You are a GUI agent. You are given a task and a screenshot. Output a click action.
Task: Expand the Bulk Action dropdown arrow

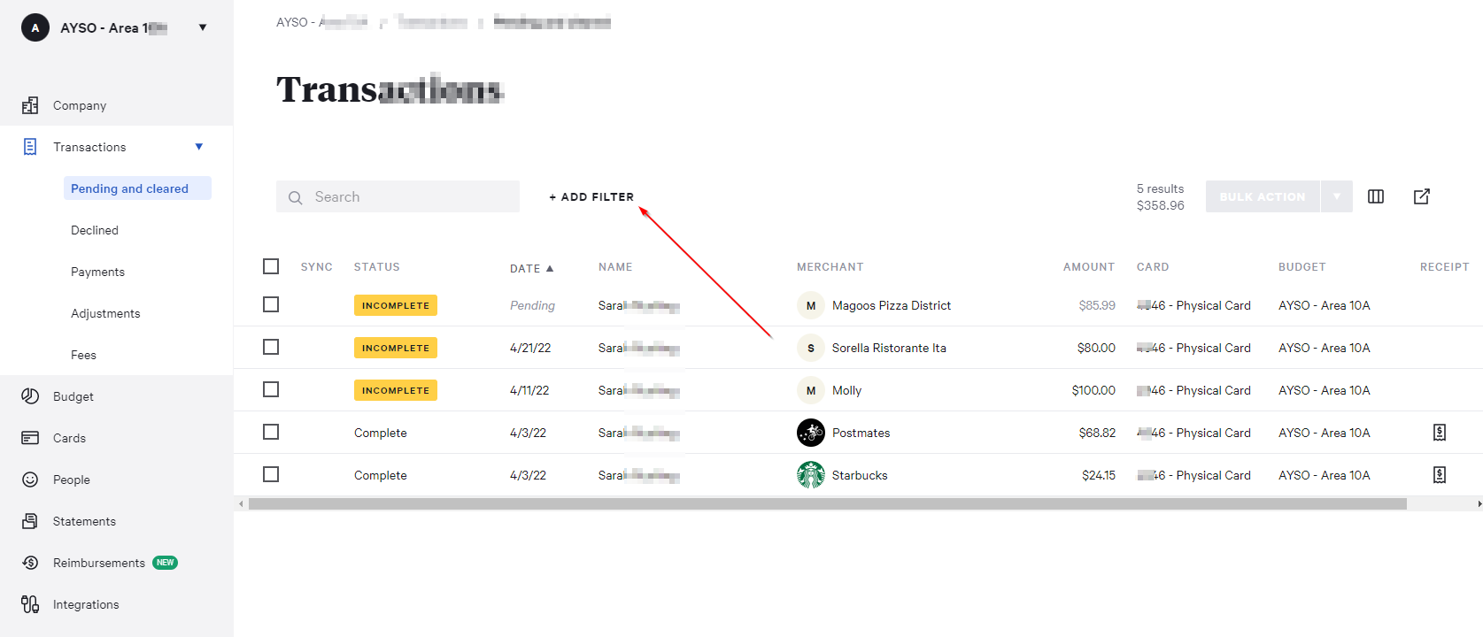[1336, 196]
